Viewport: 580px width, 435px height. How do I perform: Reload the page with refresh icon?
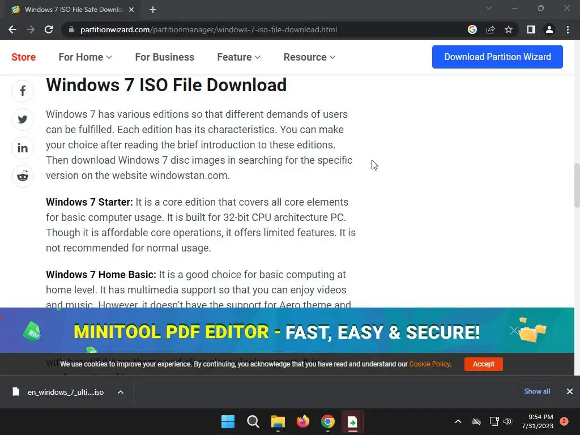[x=49, y=29]
